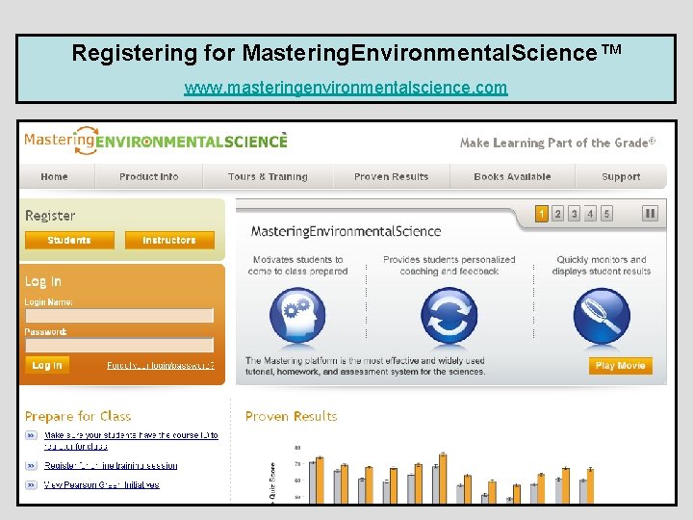Click the MasteringEnvironmentalScience logo

156,141
